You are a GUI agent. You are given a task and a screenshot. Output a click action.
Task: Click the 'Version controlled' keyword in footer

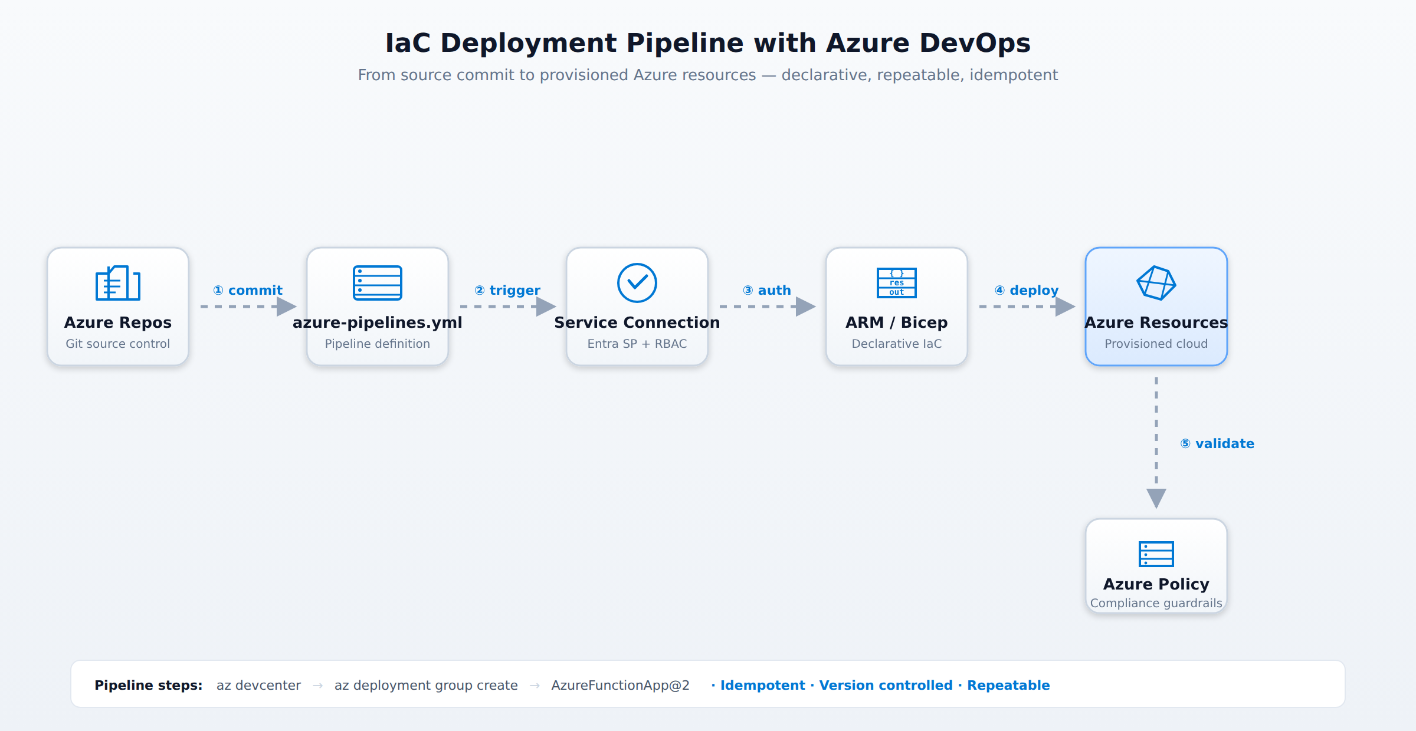[886, 685]
